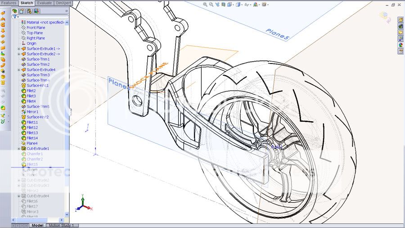Viewport: 405px width, 228px height.
Task: Click the Hide/Show Items glasses icon
Action: tap(247, 5)
